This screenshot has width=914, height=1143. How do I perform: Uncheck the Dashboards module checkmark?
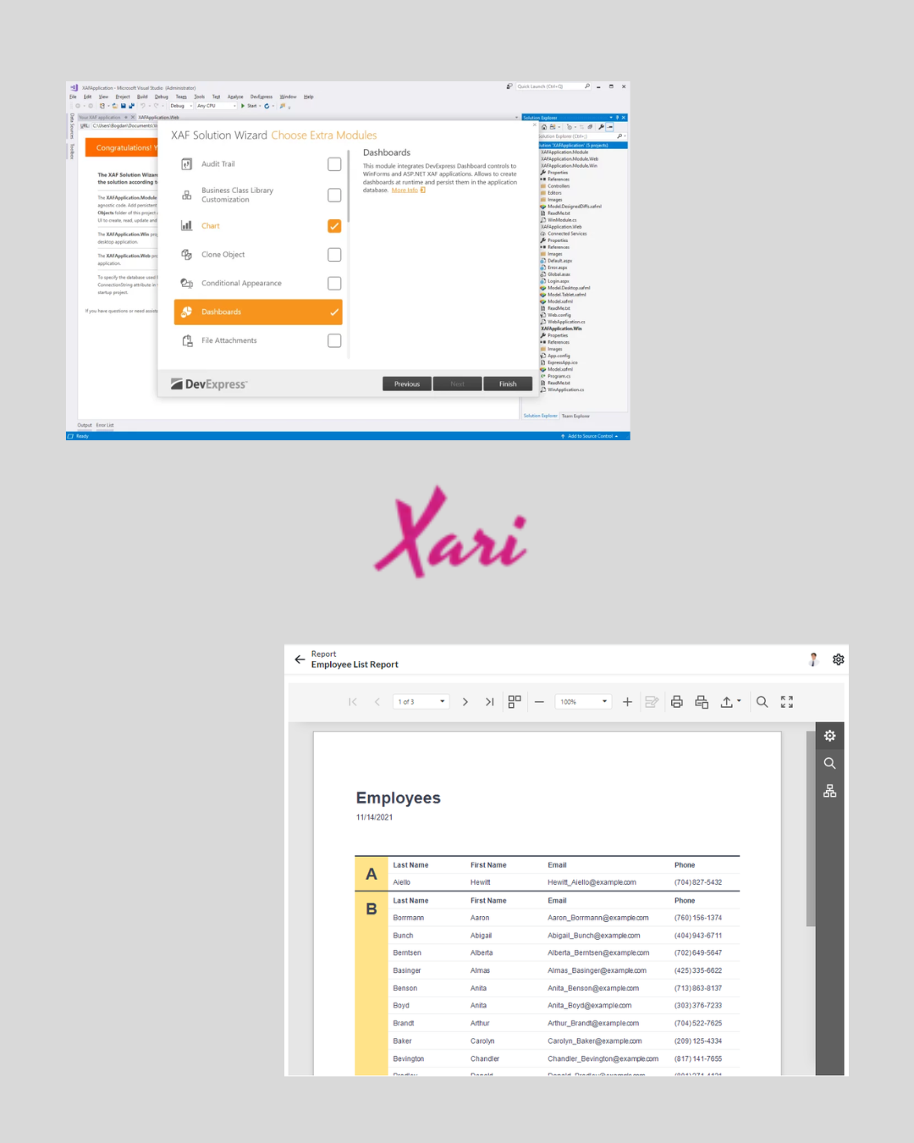(334, 312)
